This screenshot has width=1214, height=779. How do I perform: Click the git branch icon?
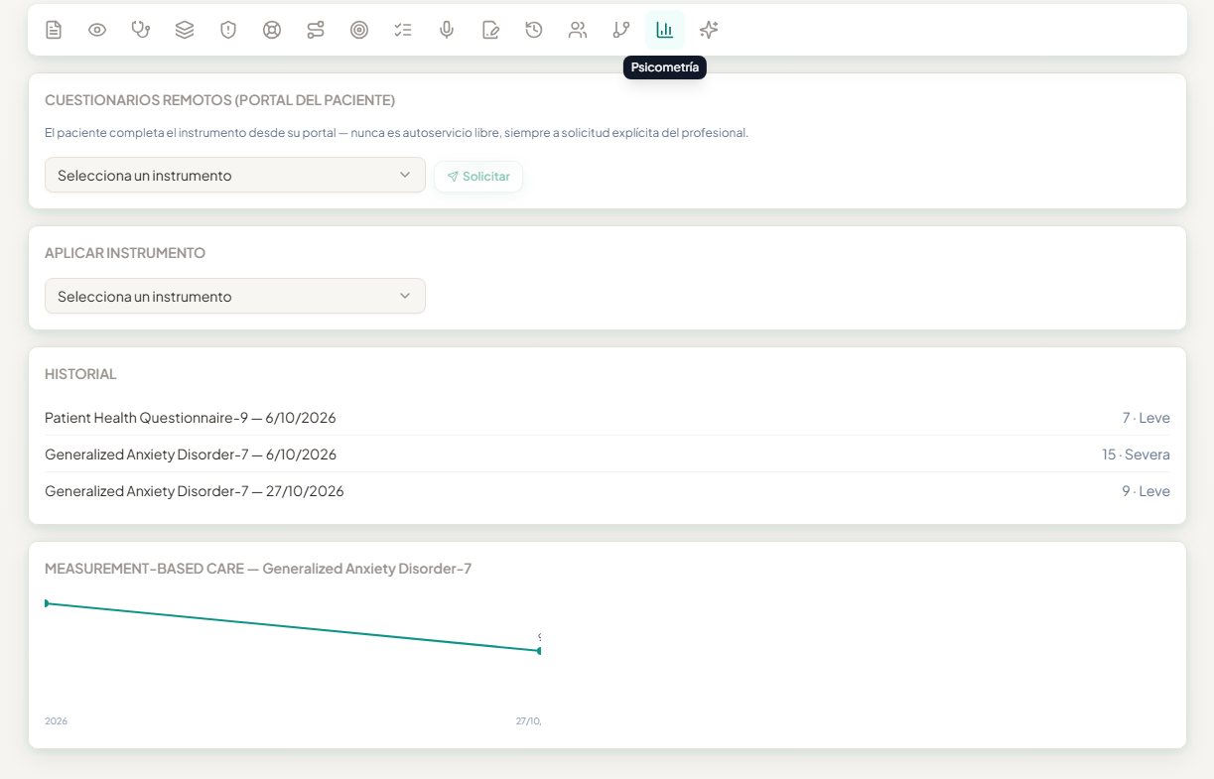point(621,30)
